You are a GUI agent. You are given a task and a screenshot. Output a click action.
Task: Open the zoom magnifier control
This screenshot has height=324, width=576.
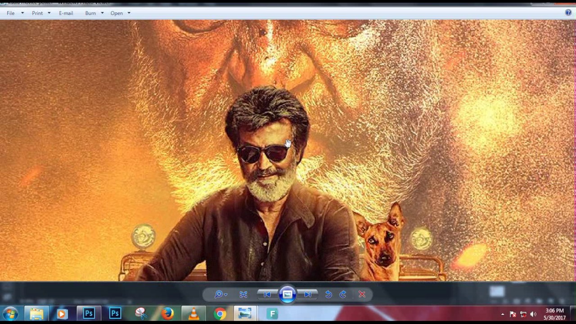coord(220,294)
